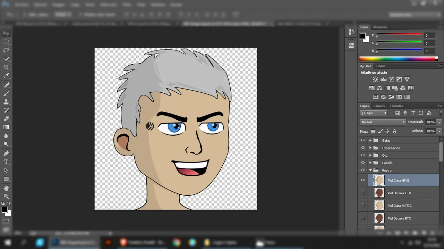Hide the Gafas layer group
This screenshot has height=249, width=444.
coord(363,140)
